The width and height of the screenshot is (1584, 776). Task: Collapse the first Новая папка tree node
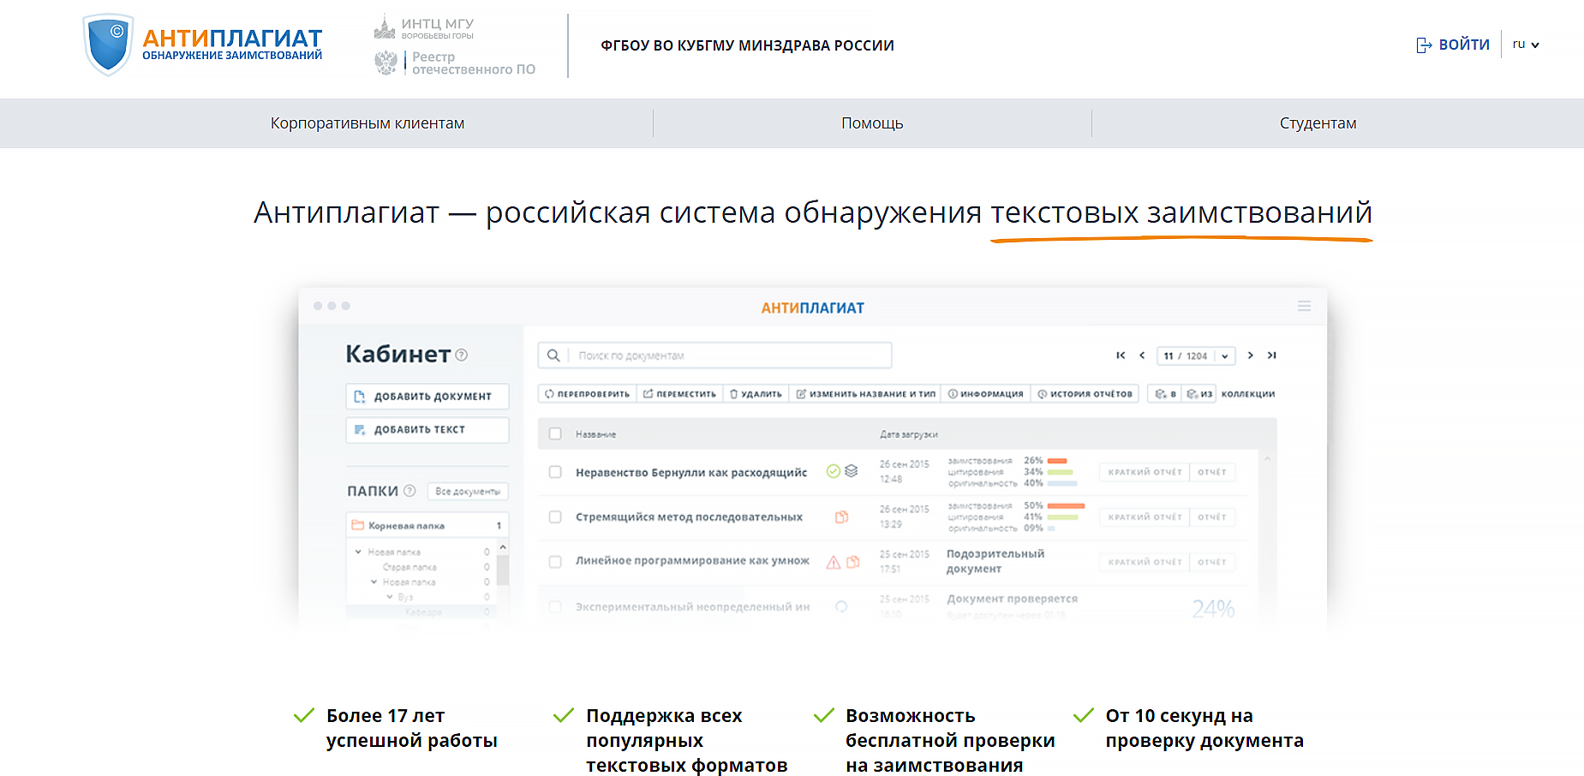pos(358,552)
